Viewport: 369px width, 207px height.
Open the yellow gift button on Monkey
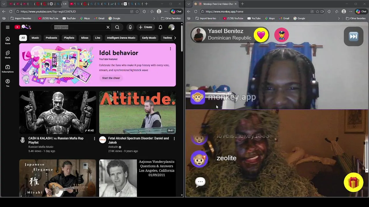(x=353, y=182)
